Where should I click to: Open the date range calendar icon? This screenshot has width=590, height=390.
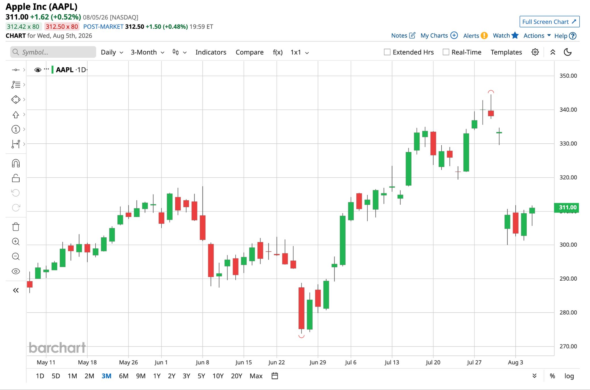tap(275, 376)
